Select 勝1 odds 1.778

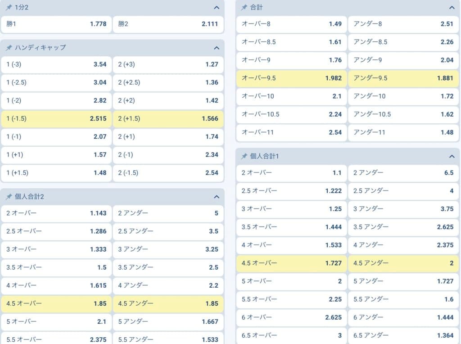[56, 24]
